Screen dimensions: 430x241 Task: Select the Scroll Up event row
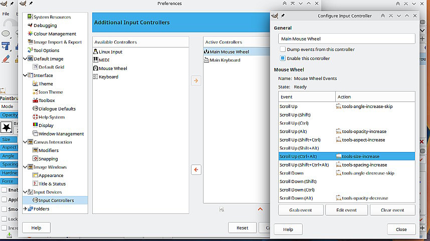346,106
